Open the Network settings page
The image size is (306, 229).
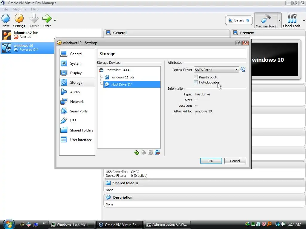[x=77, y=102]
